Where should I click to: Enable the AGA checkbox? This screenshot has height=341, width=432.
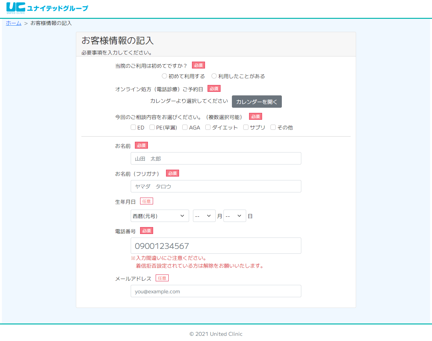(x=185, y=127)
